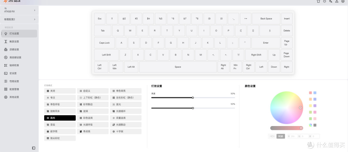Click the Win Fn key on layout

(236, 67)
